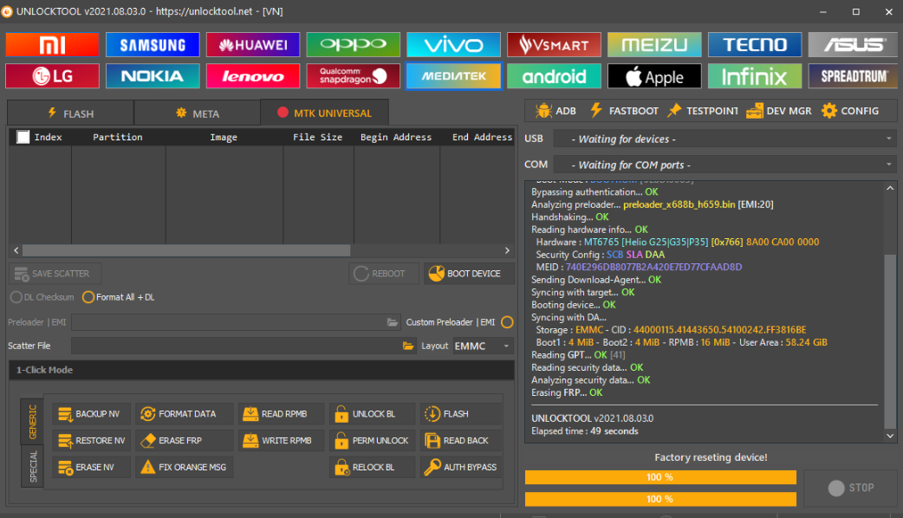The image size is (903, 518).
Task: Select the Apple brand tile
Action: coord(654,76)
